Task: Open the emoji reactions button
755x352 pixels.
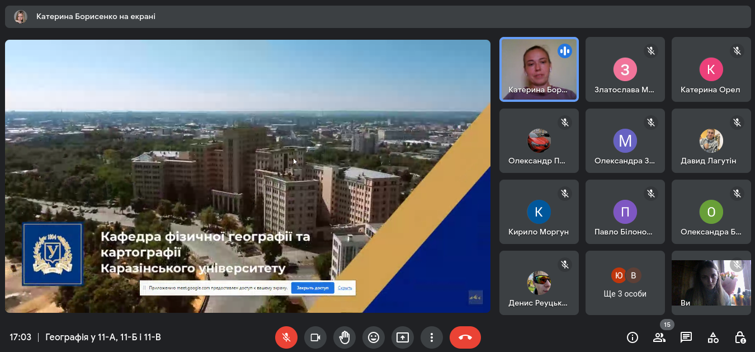Action: pyautogui.click(x=374, y=337)
